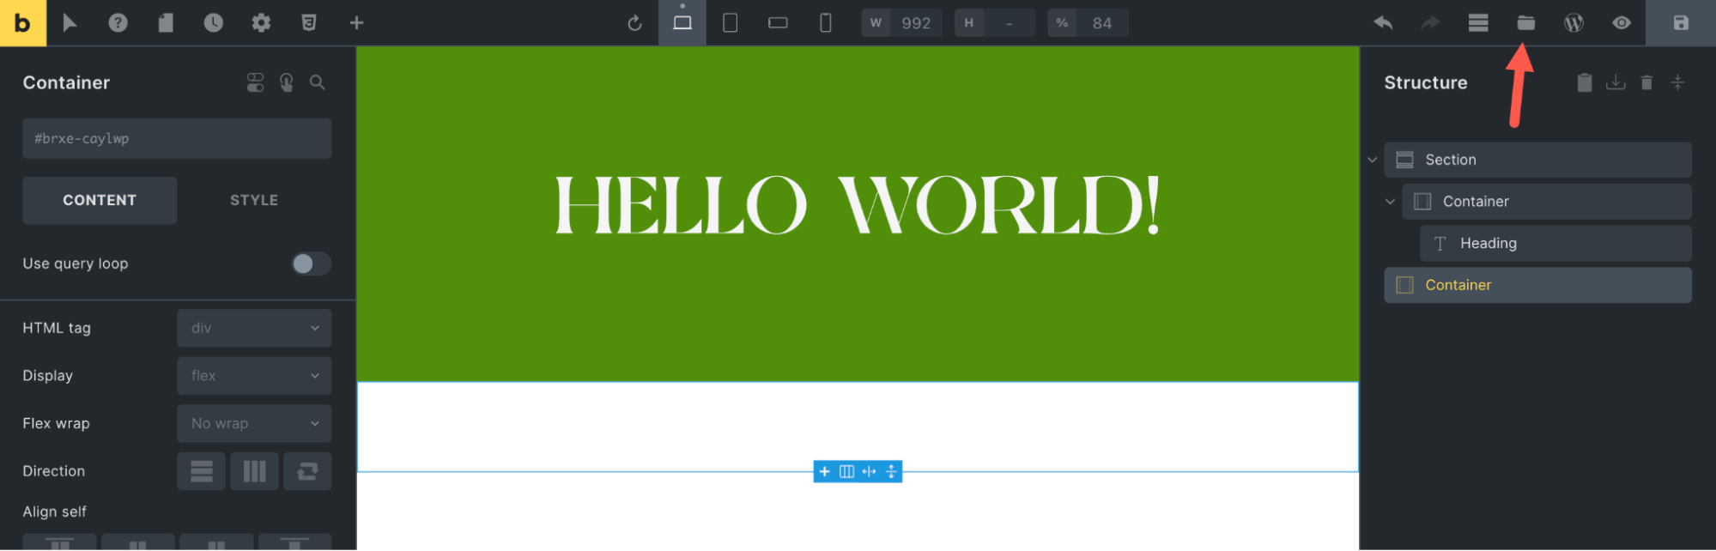Preview page with eye icon
This screenshot has height=551, width=1716.
point(1621,23)
